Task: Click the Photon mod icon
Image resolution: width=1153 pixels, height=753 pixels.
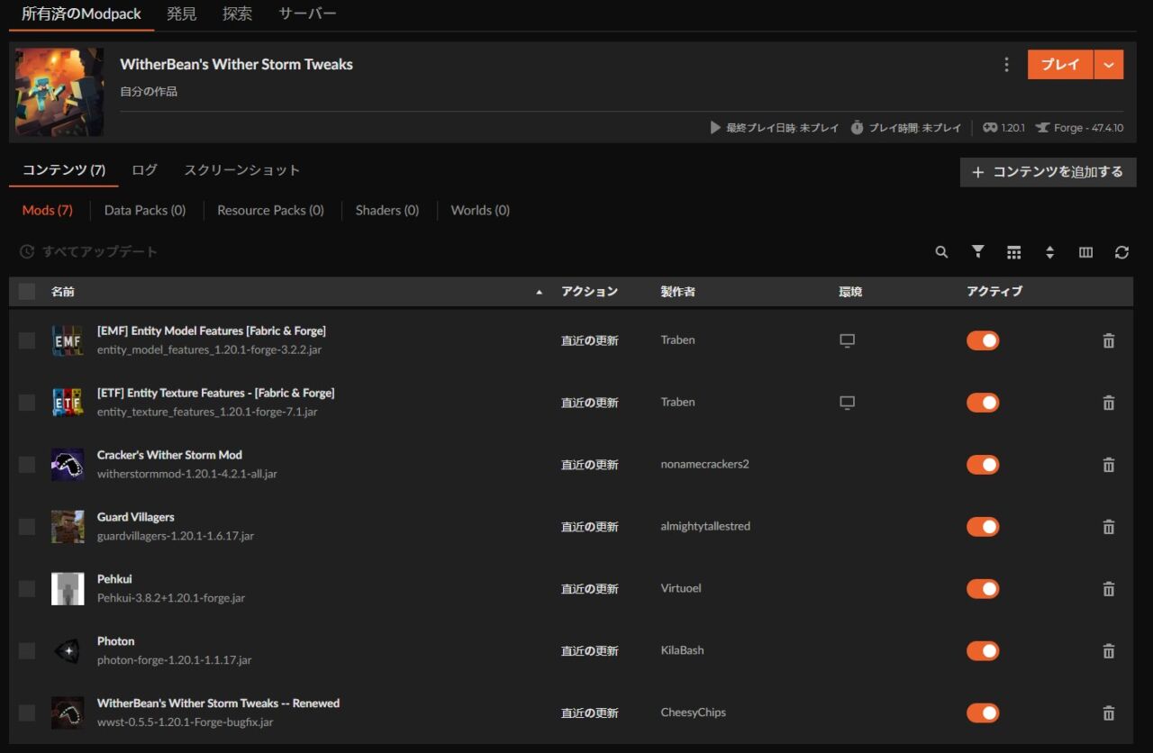Action: pyautogui.click(x=68, y=651)
